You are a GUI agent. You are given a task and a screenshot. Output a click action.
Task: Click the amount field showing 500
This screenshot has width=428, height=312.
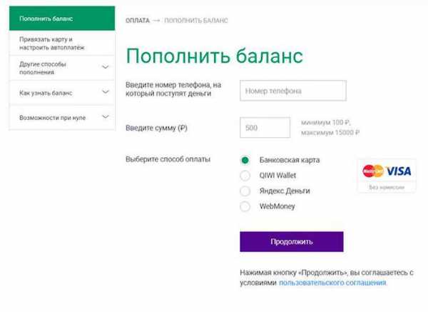(265, 128)
